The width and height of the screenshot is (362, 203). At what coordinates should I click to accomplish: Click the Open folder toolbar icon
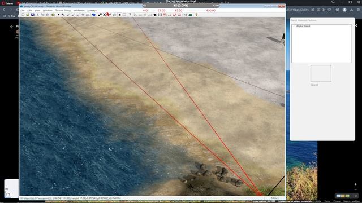tap(28, 15)
